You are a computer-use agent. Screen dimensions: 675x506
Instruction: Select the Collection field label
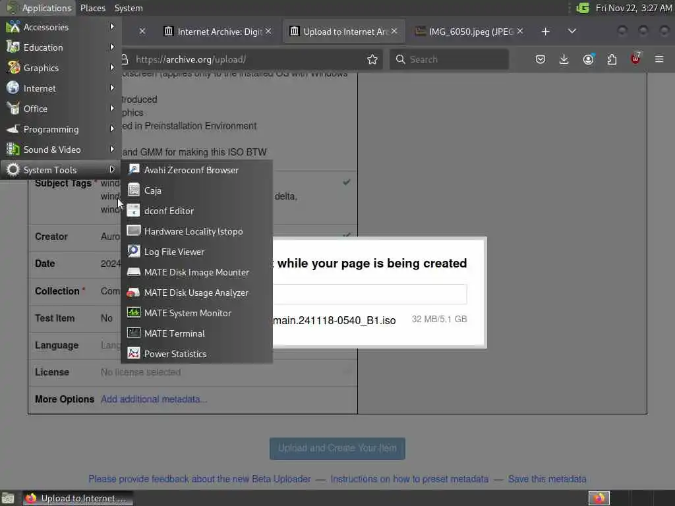pyautogui.click(x=57, y=291)
